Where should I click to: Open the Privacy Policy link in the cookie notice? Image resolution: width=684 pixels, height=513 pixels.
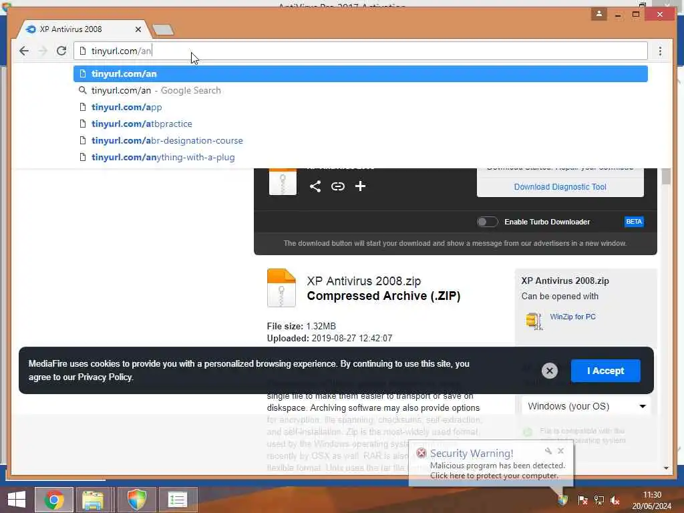pos(105,377)
